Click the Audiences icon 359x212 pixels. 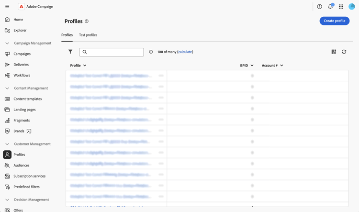point(7,165)
